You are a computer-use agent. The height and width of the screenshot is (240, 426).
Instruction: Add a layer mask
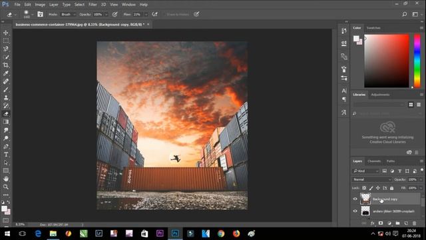(x=381, y=223)
